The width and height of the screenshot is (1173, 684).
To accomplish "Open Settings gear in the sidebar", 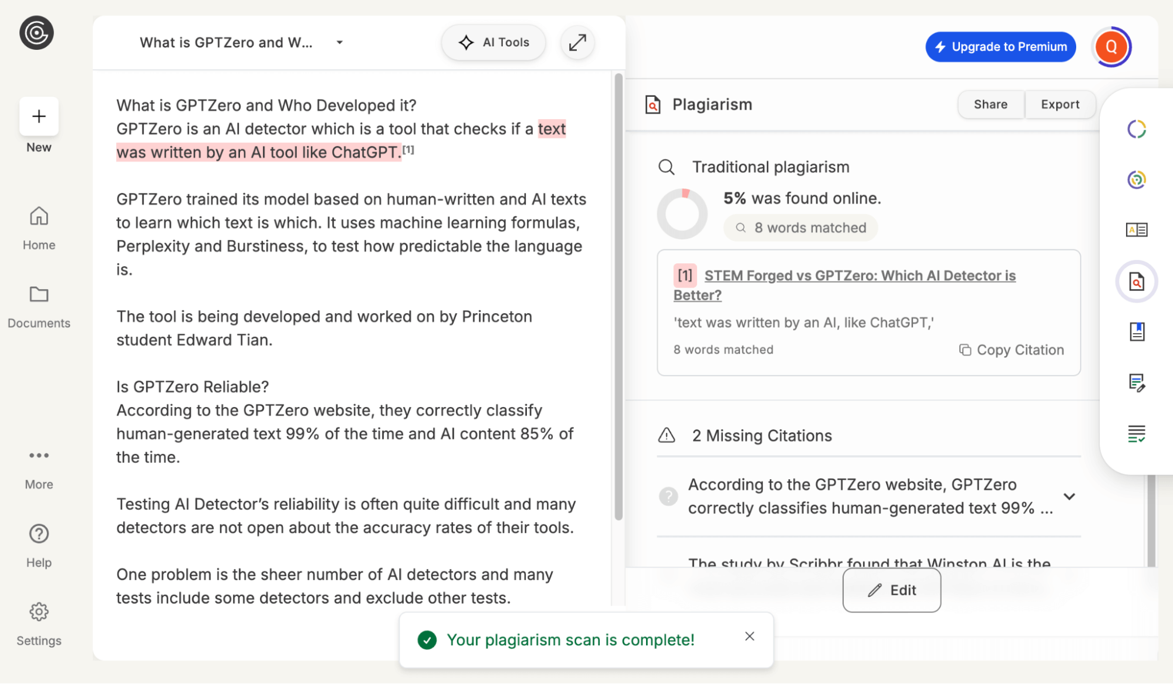I will 39,624.
